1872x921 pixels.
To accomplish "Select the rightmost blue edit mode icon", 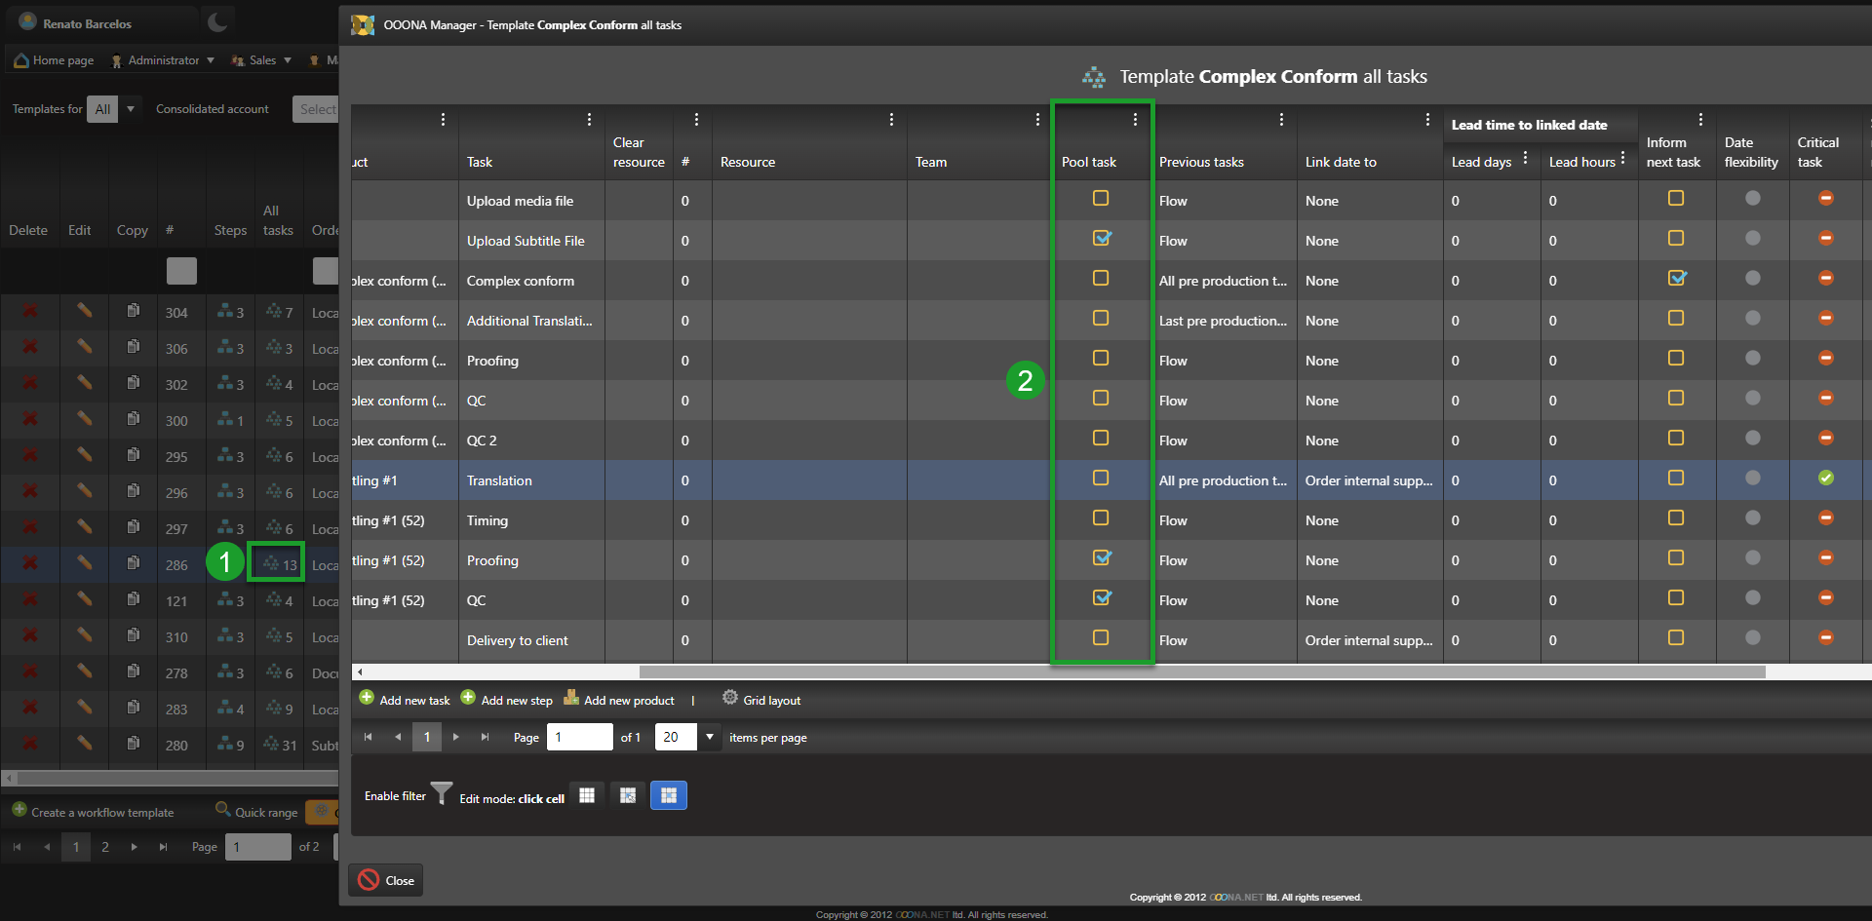I will pos(668,796).
